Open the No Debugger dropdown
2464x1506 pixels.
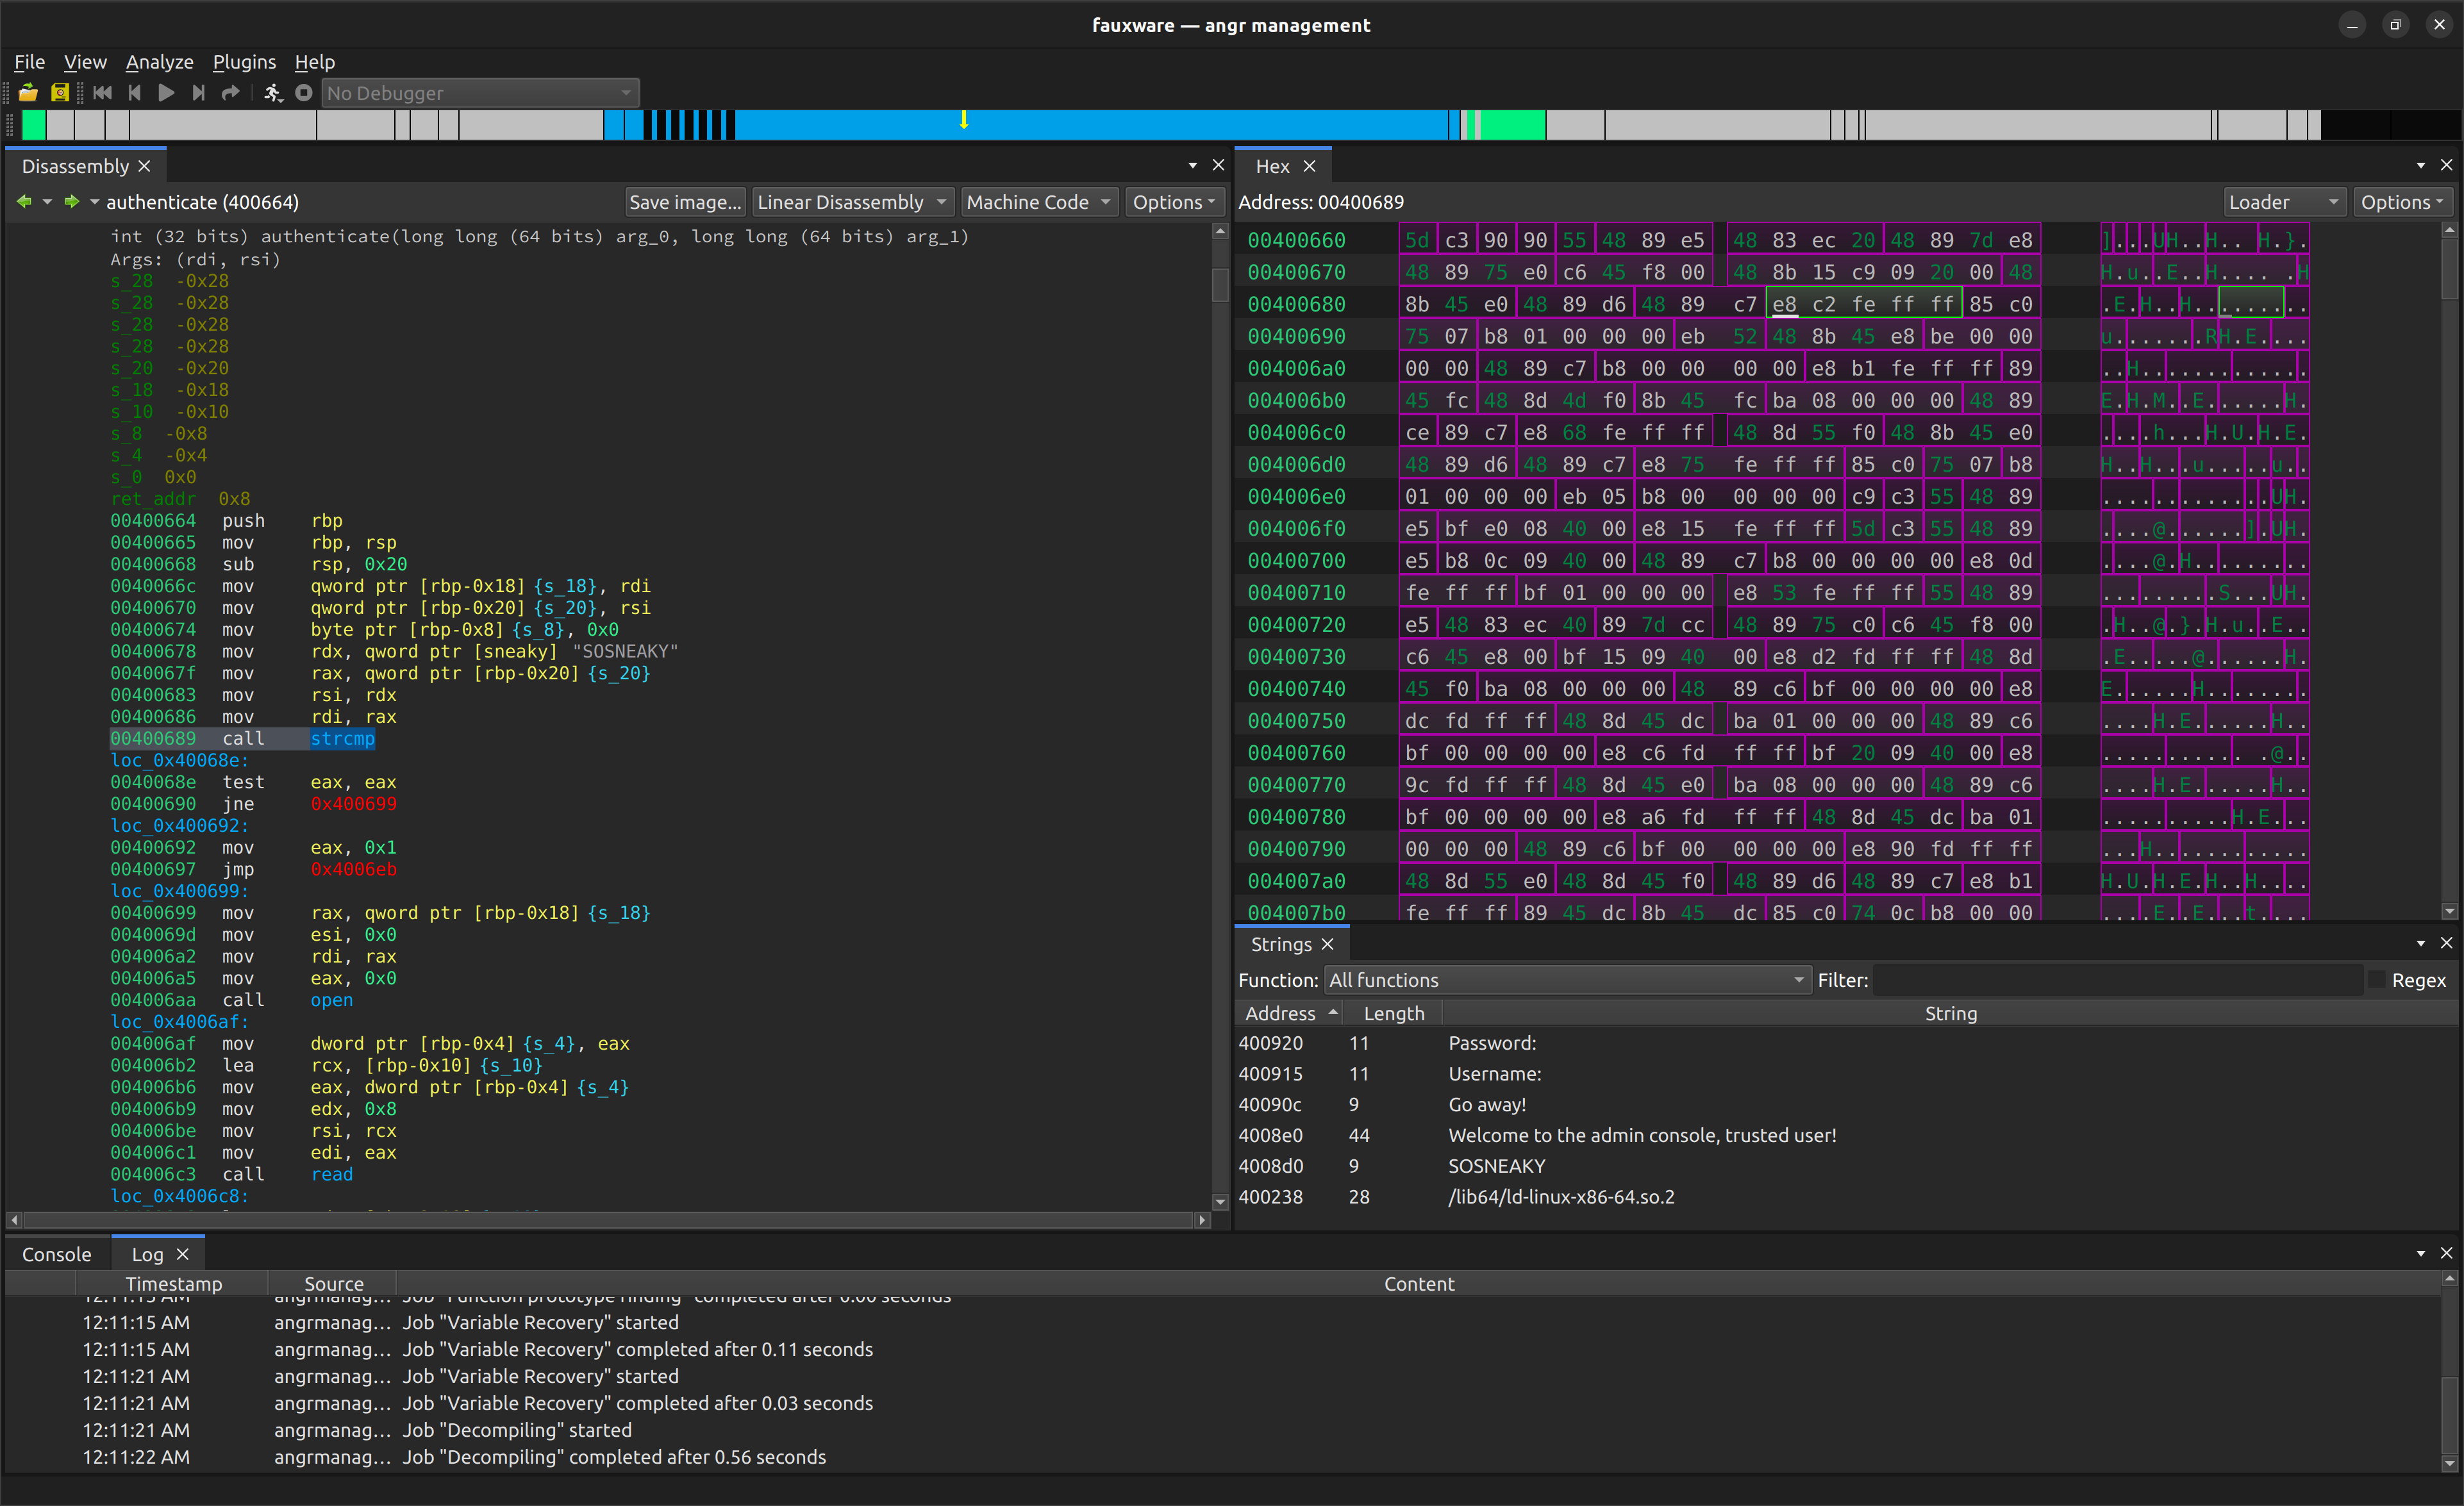[x=480, y=92]
